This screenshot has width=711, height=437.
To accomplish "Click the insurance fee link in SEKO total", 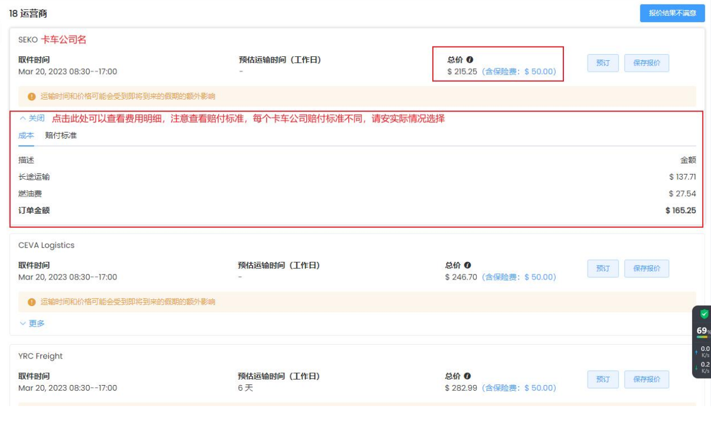I will [x=519, y=72].
